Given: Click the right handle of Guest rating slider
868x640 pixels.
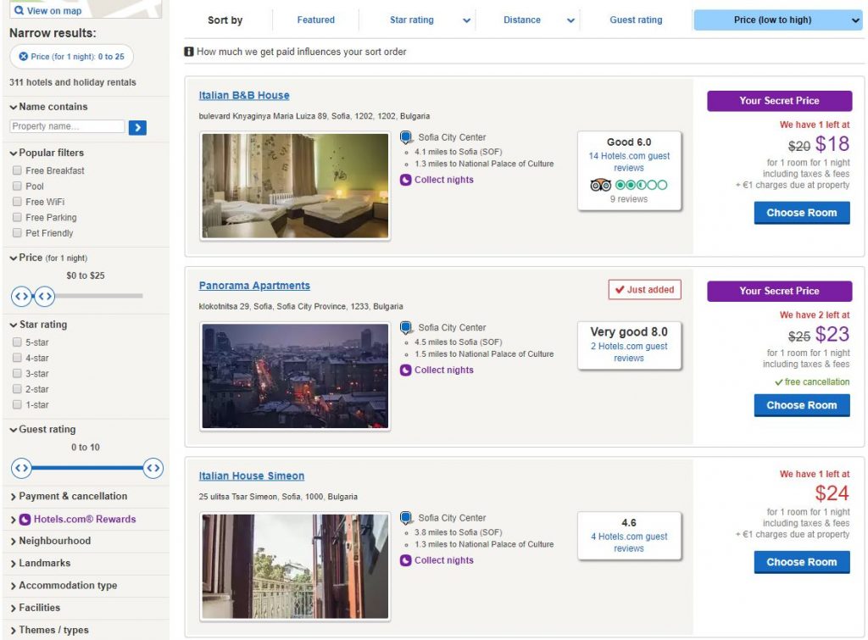Looking at the screenshot, I should (153, 467).
